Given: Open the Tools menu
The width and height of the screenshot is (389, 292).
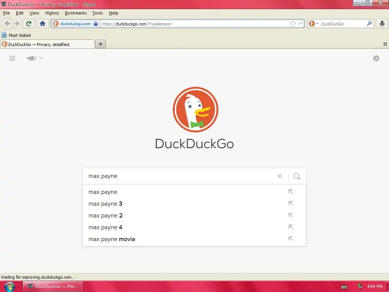Looking at the screenshot, I should 98,13.
